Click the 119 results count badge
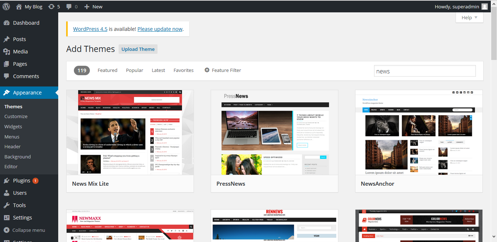 tap(82, 70)
